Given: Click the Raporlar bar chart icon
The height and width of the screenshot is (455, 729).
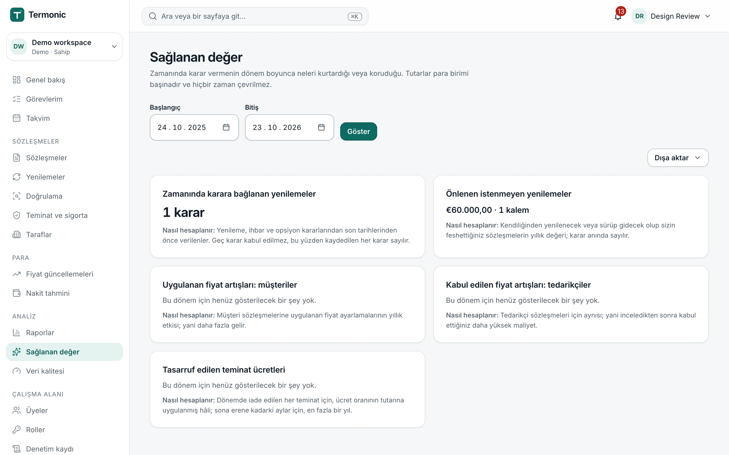Looking at the screenshot, I should pyautogui.click(x=16, y=333).
